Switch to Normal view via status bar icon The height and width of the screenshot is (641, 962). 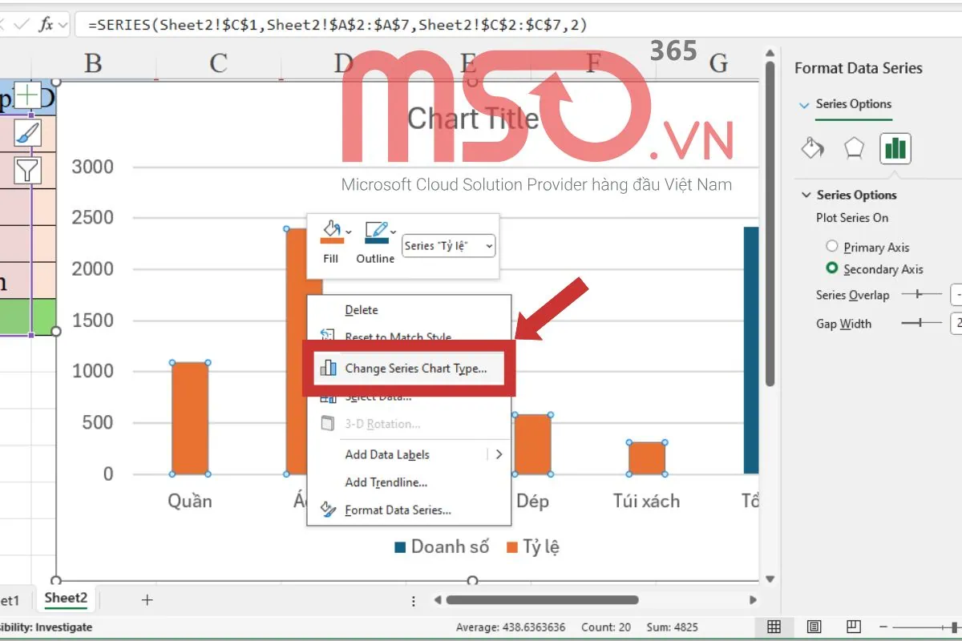pyautogui.click(x=774, y=627)
